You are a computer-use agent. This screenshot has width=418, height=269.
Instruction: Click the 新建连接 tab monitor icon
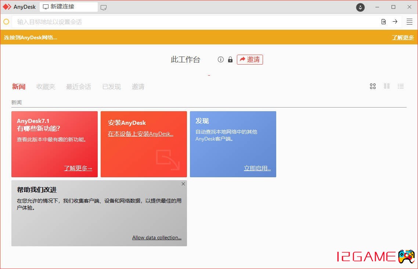pos(46,7)
